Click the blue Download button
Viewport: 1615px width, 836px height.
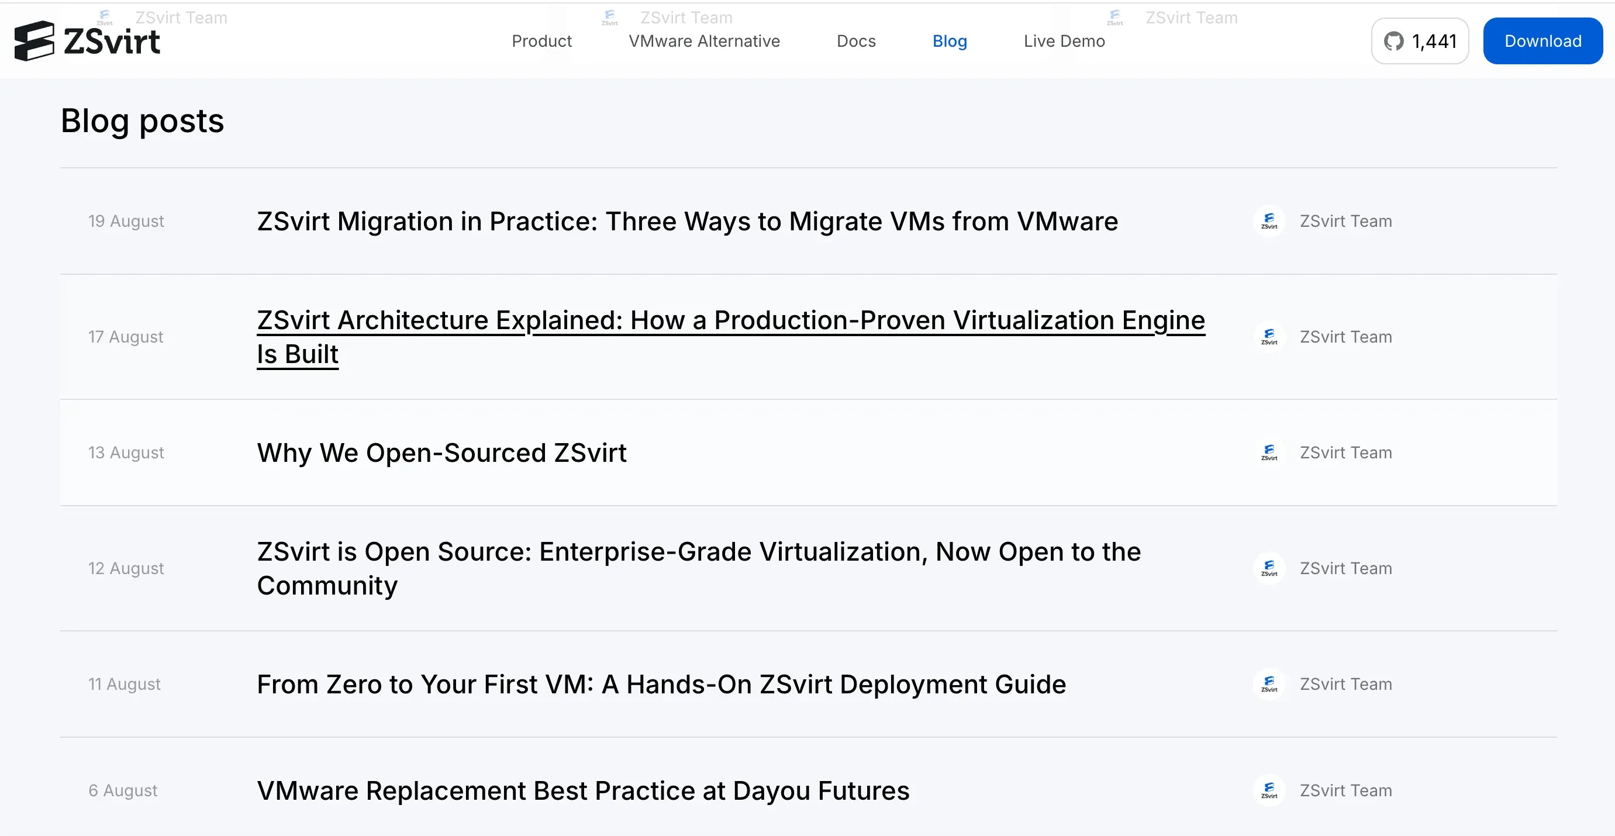point(1542,42)
